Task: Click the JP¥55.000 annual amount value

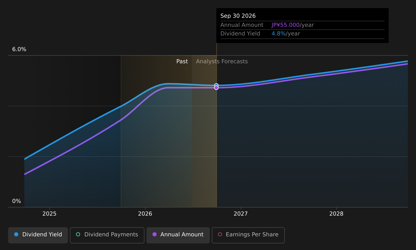Action: point(286,25)
